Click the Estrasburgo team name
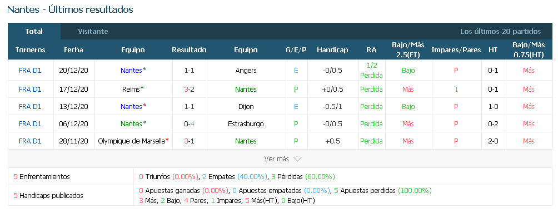 coord(246,124)
